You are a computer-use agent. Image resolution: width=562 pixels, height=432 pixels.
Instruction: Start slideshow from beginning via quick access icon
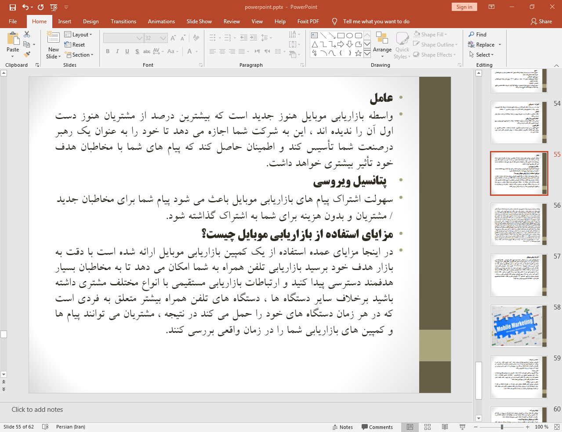click(54, 7)
